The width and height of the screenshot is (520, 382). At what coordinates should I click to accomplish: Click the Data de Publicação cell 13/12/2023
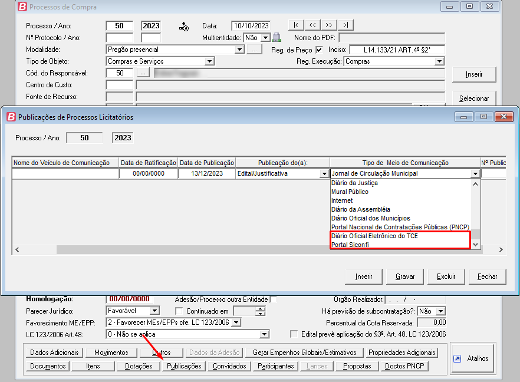tap(206, 173)
